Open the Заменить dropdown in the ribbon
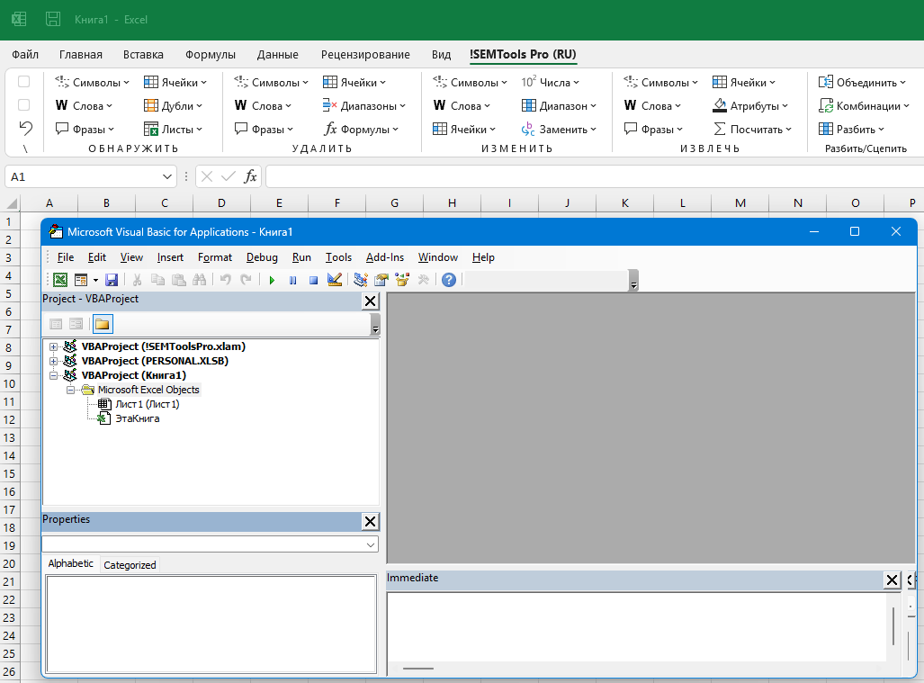Screen dimensions: 924x683 pyautogui.click(x=560, y=129)
